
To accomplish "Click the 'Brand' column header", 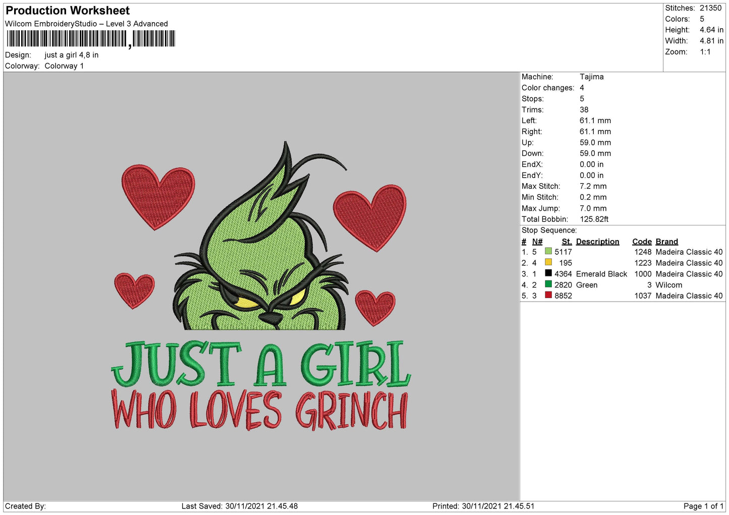I will (666, 242).
